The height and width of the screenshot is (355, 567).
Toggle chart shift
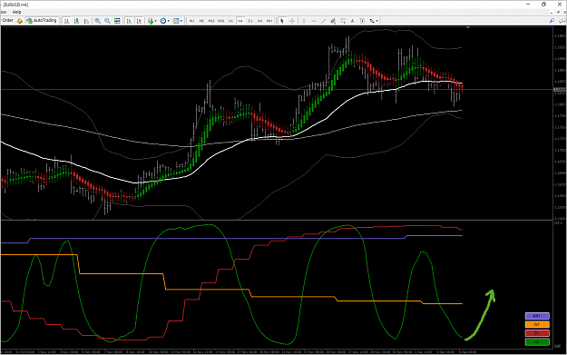click(139, 21)
